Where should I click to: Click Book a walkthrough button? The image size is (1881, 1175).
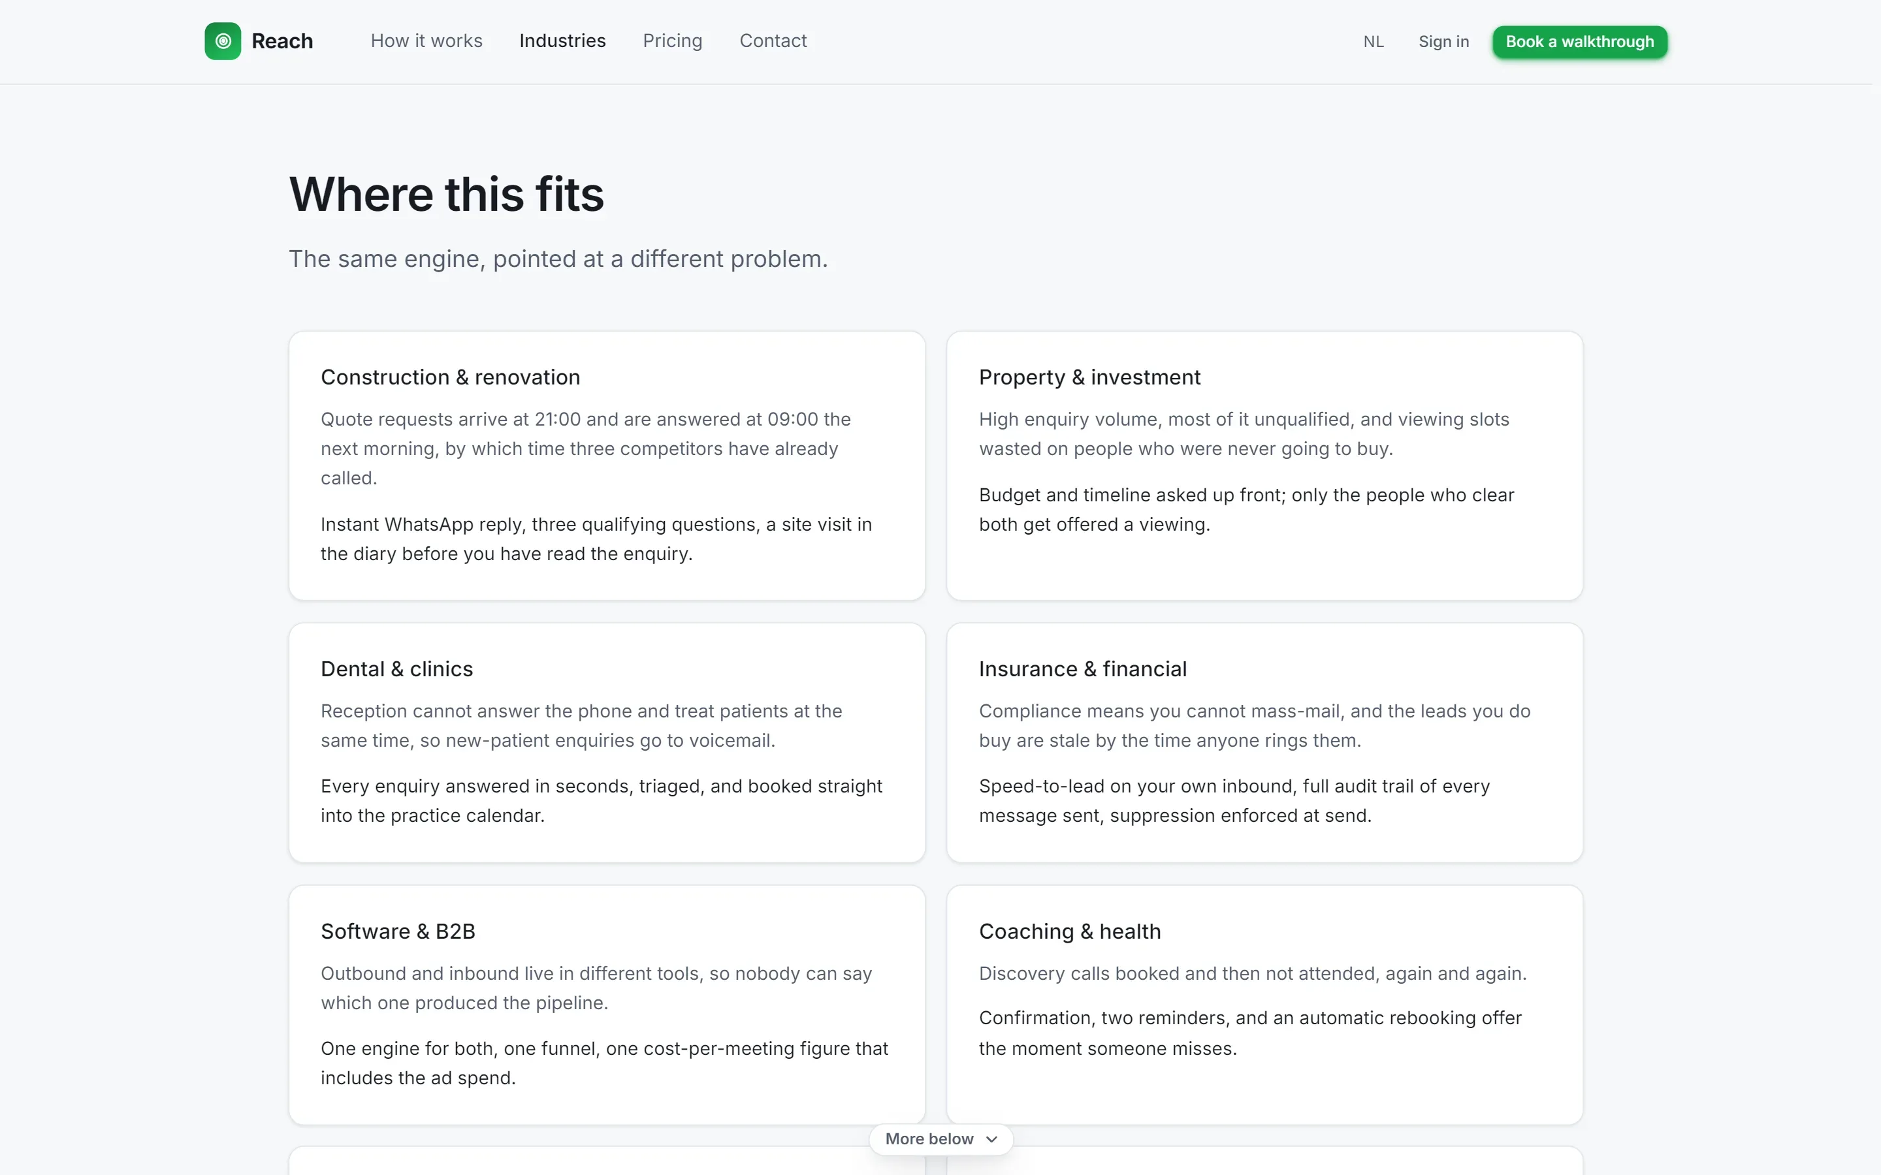[1579, 42]
